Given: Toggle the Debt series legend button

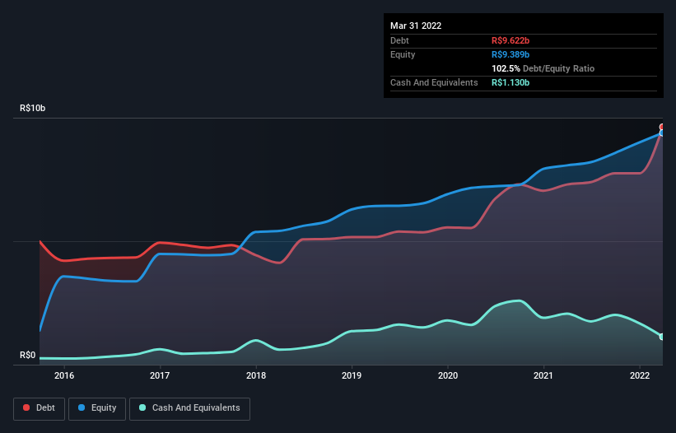Looking at the screenshot, I should pyautogui.click(x=40, y=408).
